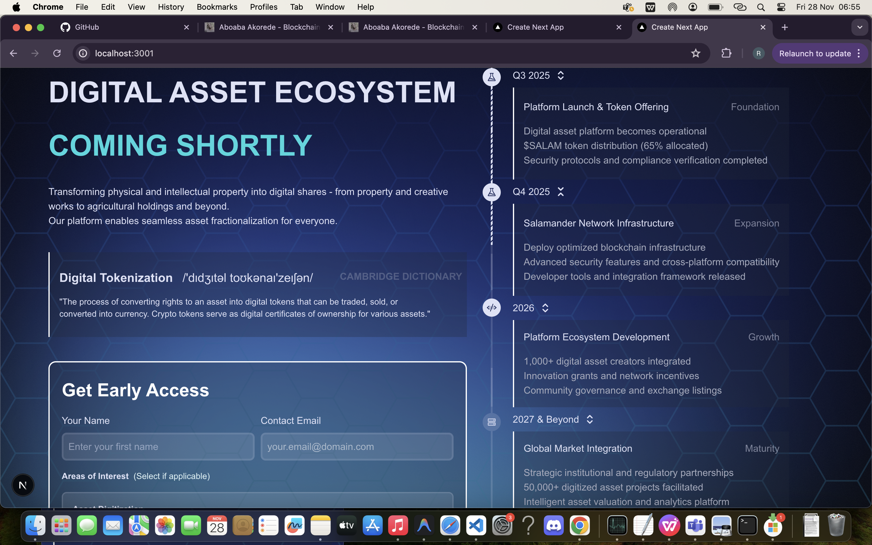This screenshot has height=545, width=872.
Task: Open the Bookmarks menu
Action: coord(217,7)
